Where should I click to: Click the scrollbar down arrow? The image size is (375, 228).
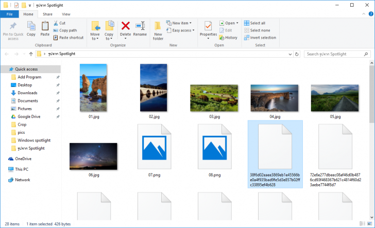click(371, 218)
